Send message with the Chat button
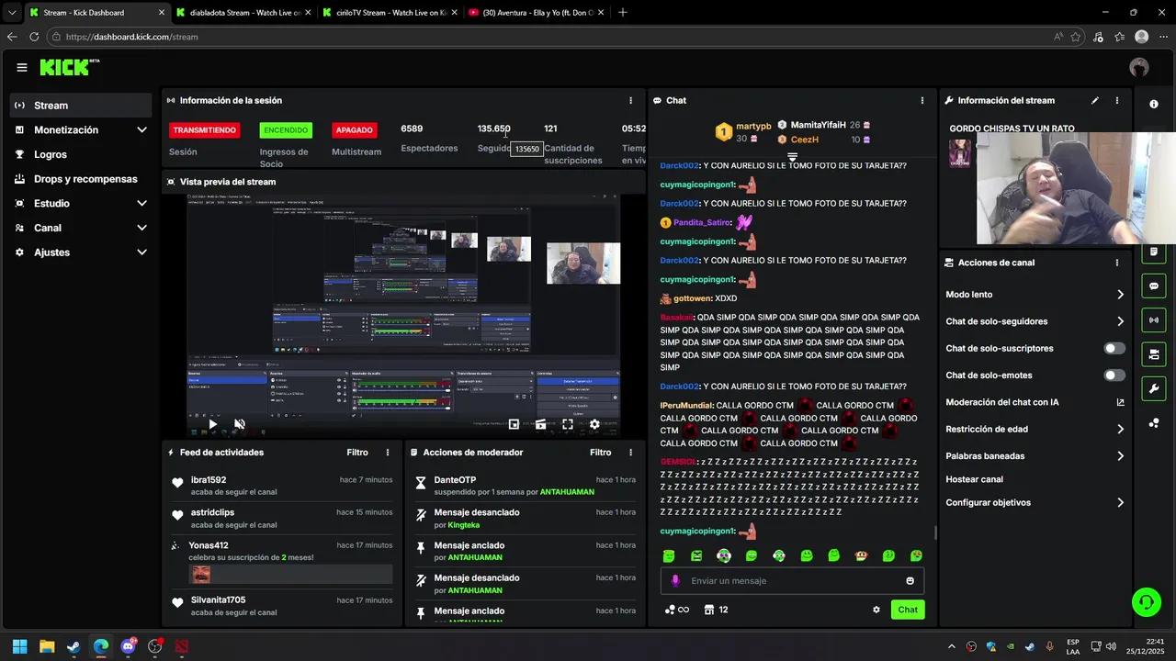 (908, 610)
